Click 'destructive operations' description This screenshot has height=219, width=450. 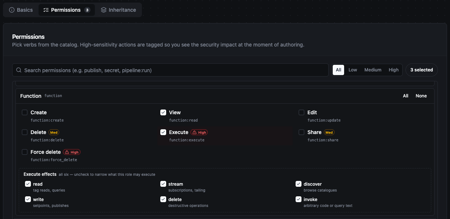(x=188, y=205)
